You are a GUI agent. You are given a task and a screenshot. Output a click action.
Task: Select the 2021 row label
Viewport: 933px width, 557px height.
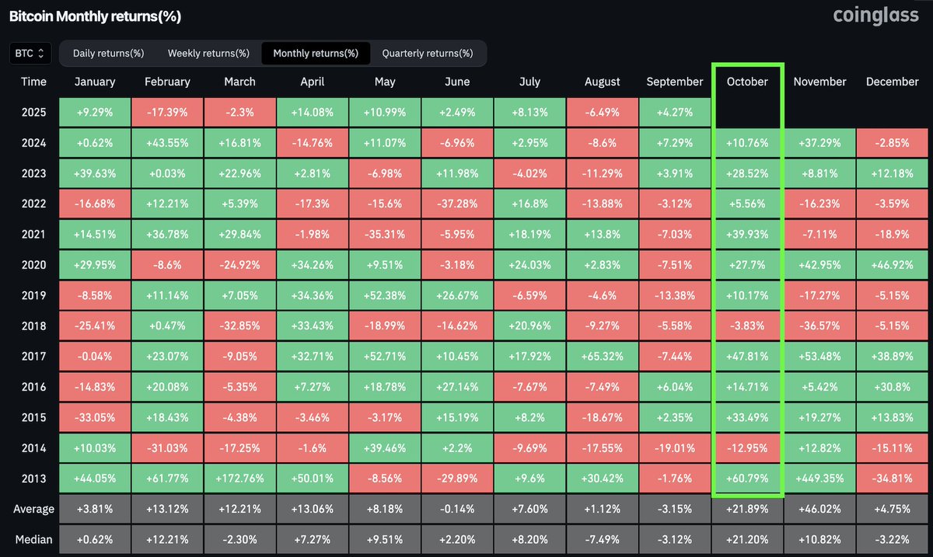[x=33, y=234]
